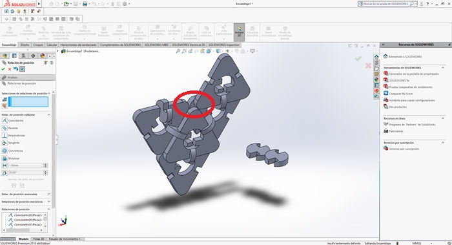Screen dimensions: 452x245
Task: Open the Croquis ribbon tab
Action: [x=38, y=45]
